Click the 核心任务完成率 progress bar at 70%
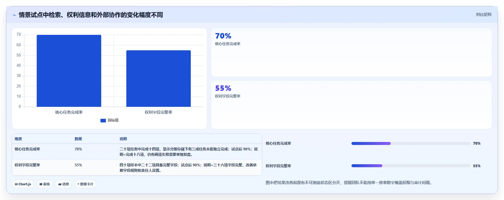504x200 pixels. pos(411,143)
